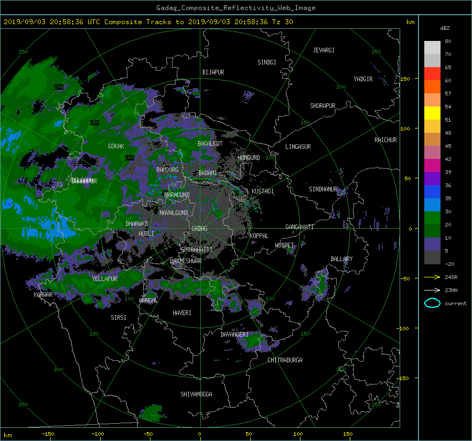Viewport: 472px width, 441px height.
Task: Click the BAGALKOT city label
Action: [x=210, y=144]
